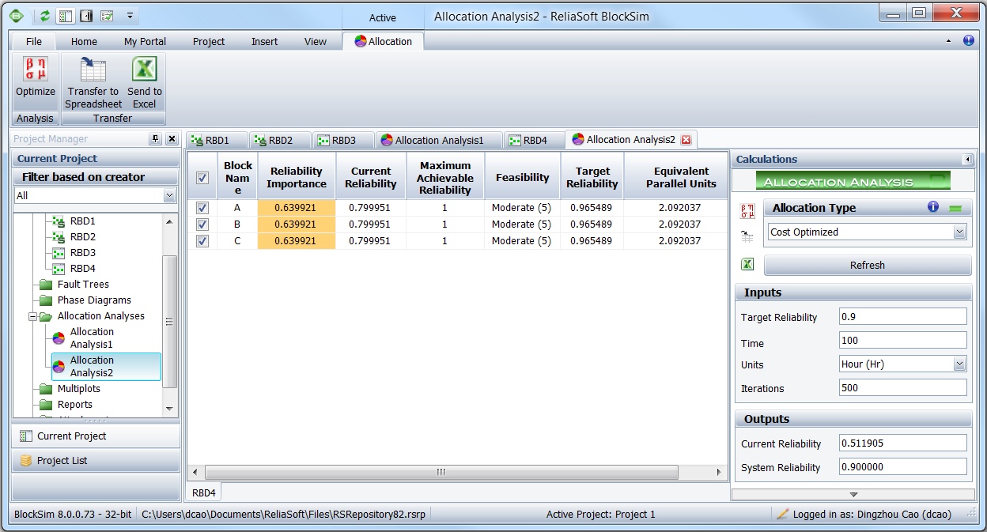987x532 pixels.
Task: Open the Hour (Hr) units dropdown
Action: (x=960, y=364)
